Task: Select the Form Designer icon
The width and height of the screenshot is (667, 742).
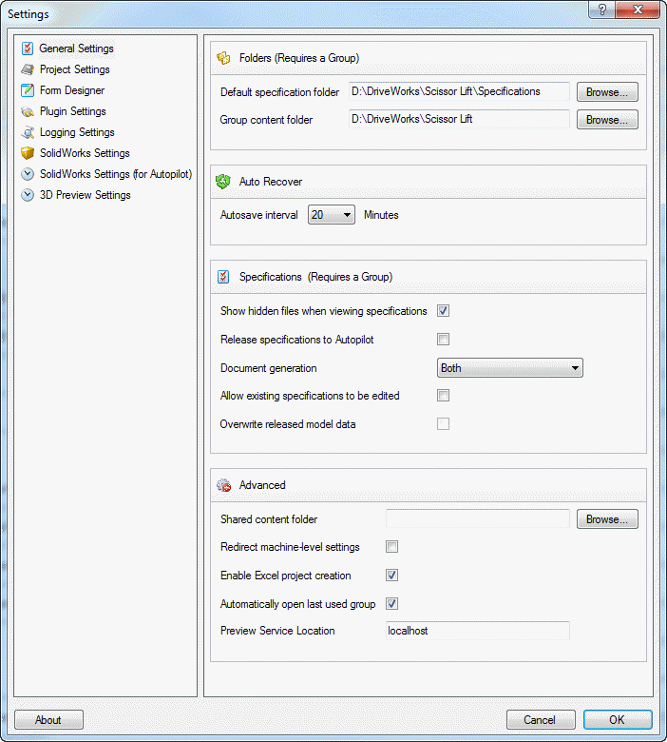Action: coord(28,90)
